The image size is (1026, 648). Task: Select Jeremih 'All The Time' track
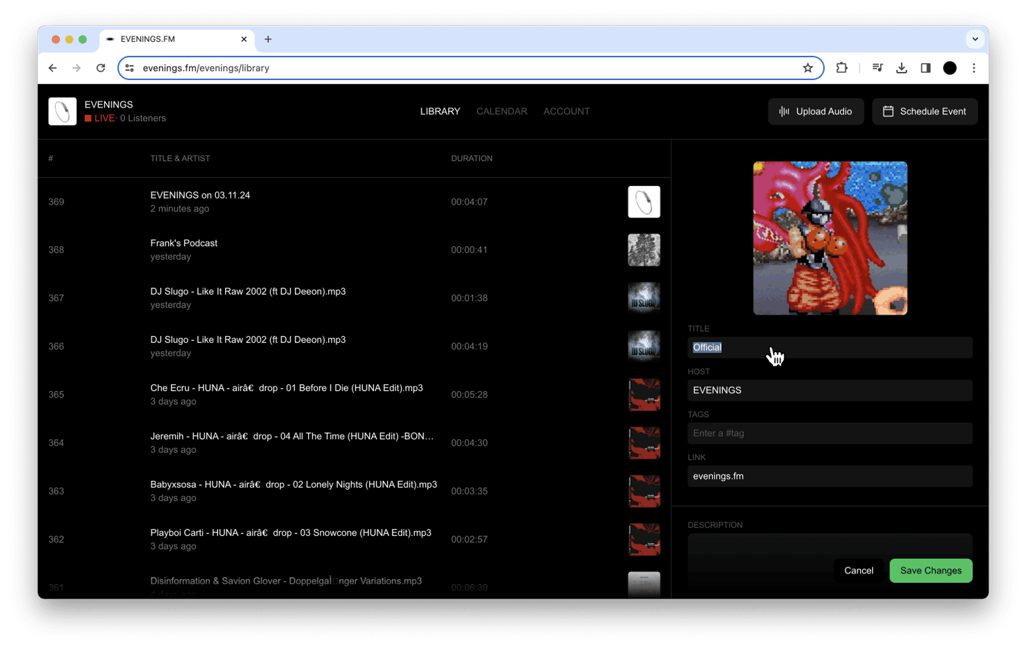[x=292, y=436]
